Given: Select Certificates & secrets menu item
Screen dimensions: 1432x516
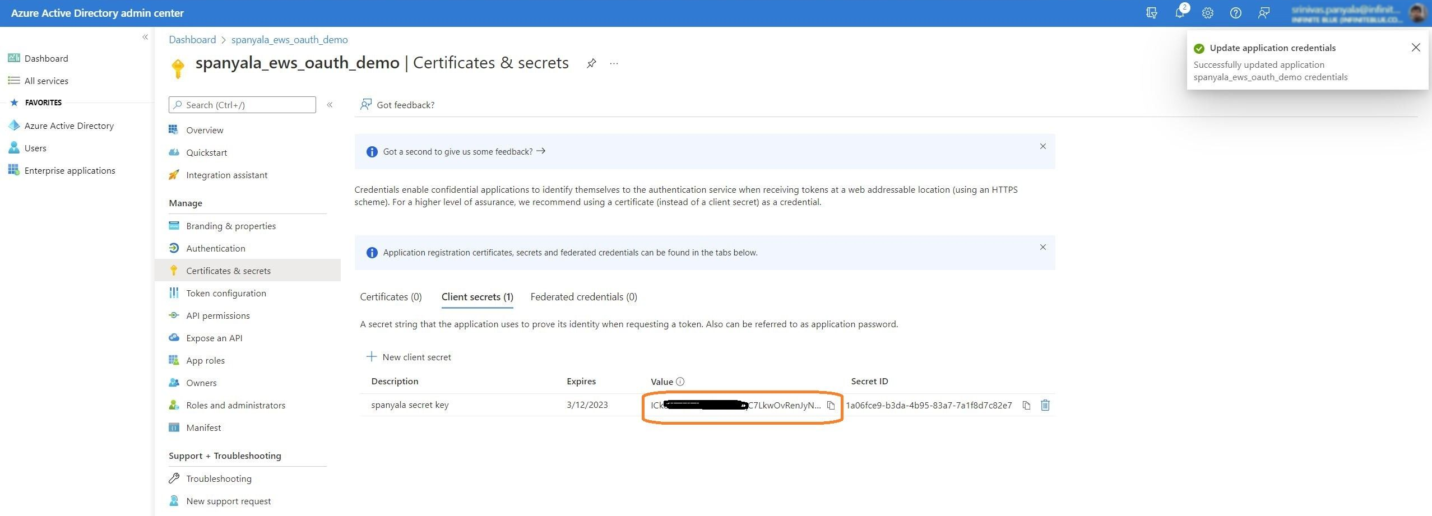Looking at the screenshot, I should pyautogui.click(x=248, y=271).
